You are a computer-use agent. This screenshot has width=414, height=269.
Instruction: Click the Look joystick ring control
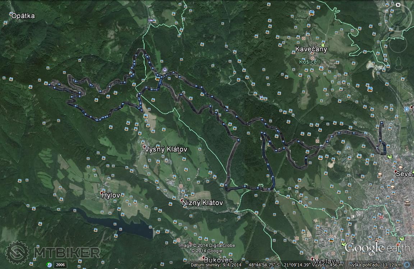(398, 18)
